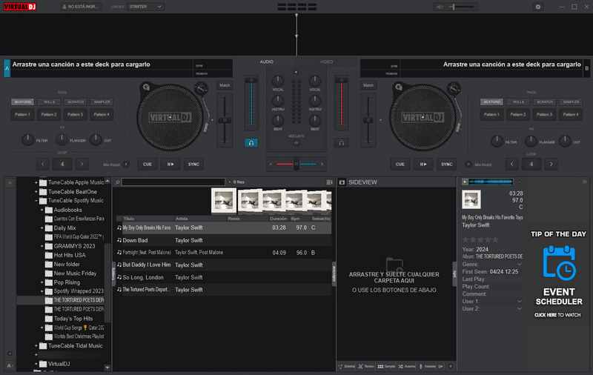The height and width of the screenshot is (375, 593).
Task: Select SAMPLER pads on right deck
Action: pos(571,102)
